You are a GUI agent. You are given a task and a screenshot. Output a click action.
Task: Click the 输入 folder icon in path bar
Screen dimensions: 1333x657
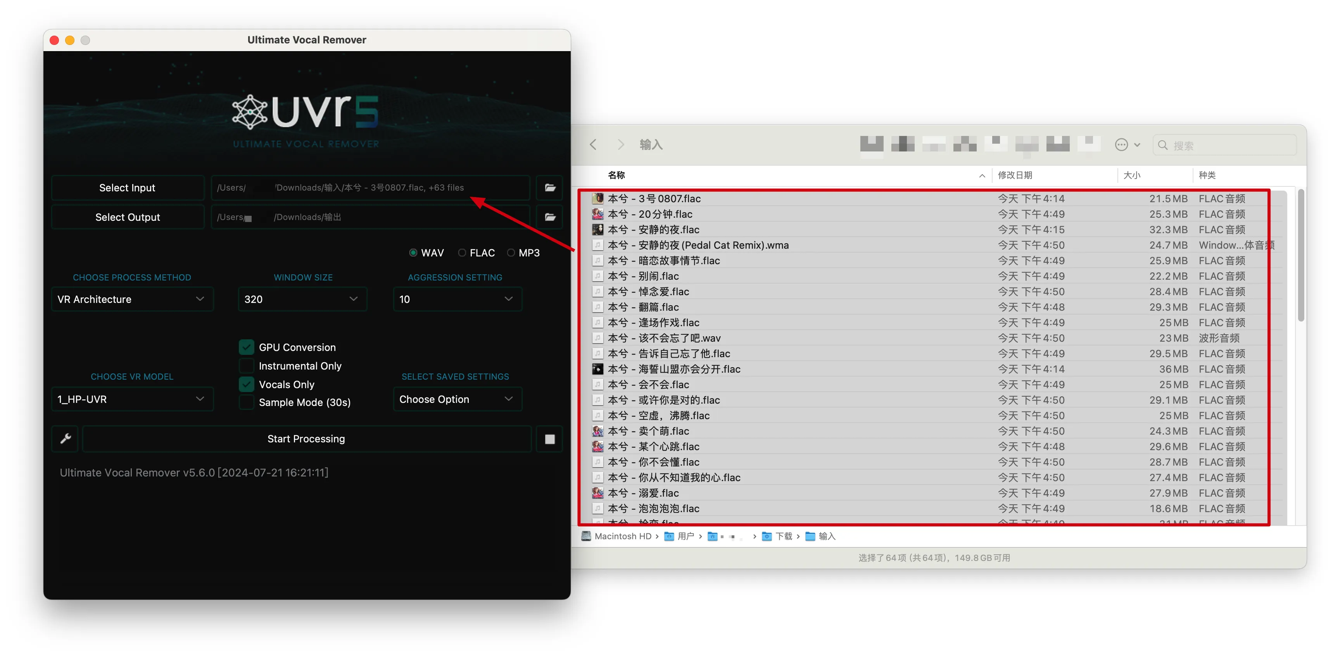click(810, 536)
